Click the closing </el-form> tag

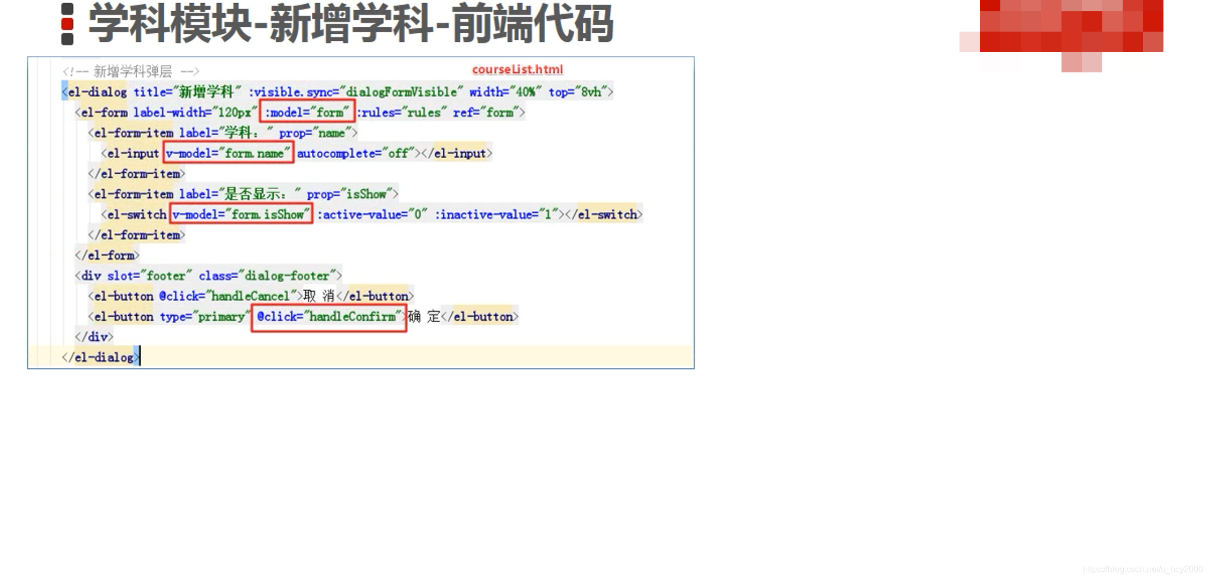point(107,255)
